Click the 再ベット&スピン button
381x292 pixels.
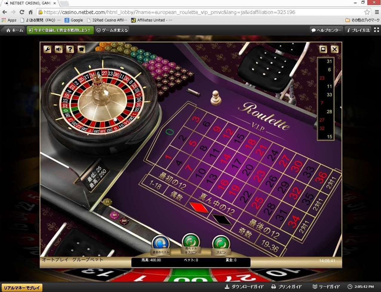pos(191,244)
